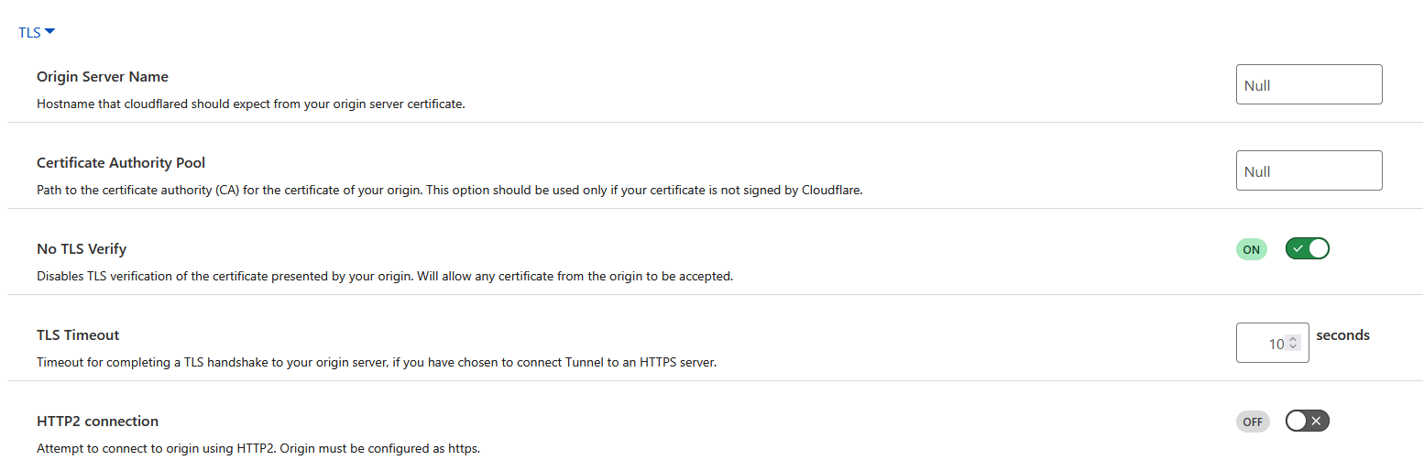1424x471 pixels.
Task: Click the "Certificate Authority Pool" heading
Action: pyautogui.click(x=121, y=163)
